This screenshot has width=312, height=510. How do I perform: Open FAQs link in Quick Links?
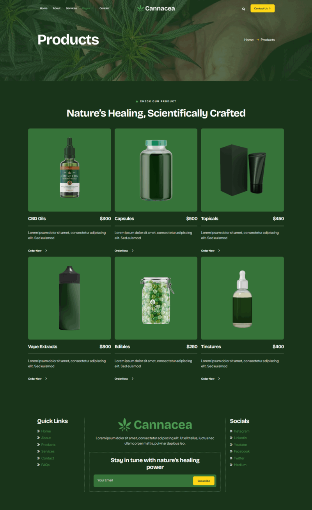(45, 465)
